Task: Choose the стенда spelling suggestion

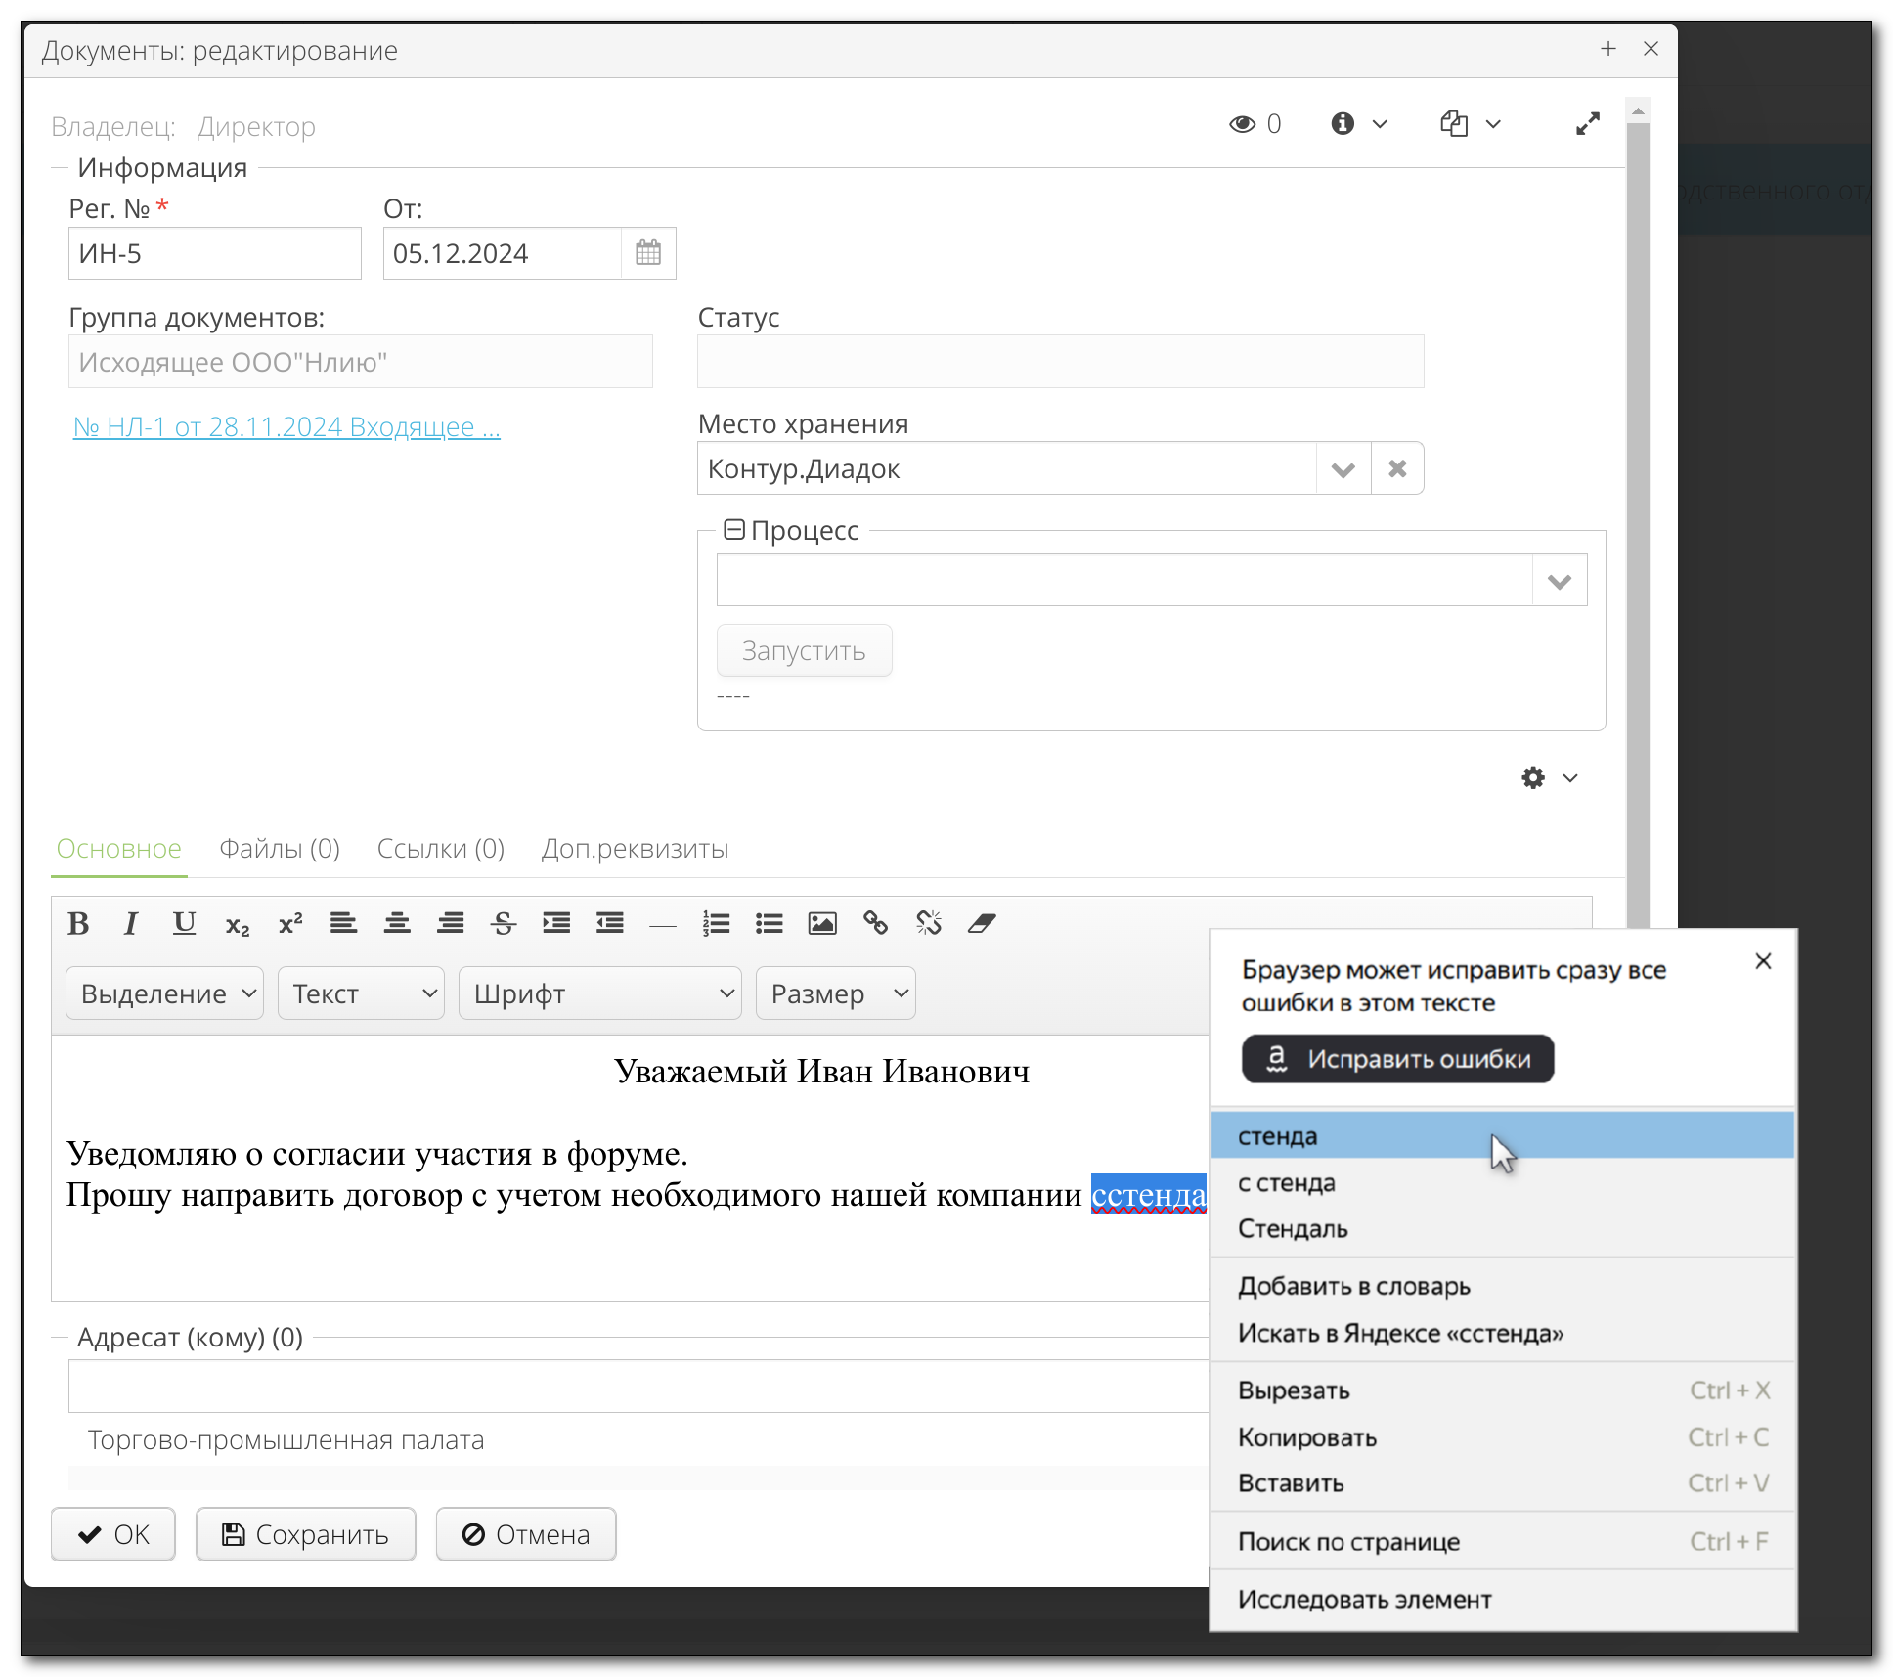Action: click(x=1279, y=1136)
